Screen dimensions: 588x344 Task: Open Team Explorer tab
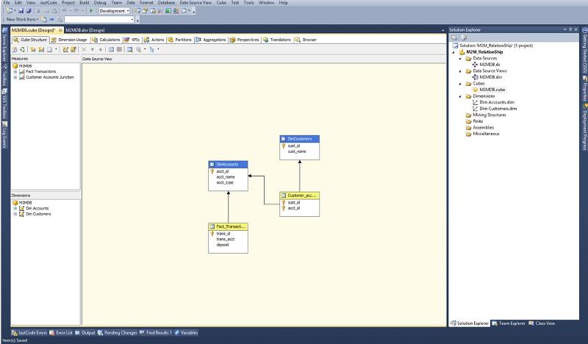click(509, 323)
